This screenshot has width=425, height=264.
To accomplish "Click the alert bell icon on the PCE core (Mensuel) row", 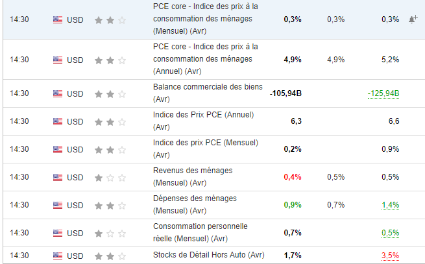I will [413, 19].
